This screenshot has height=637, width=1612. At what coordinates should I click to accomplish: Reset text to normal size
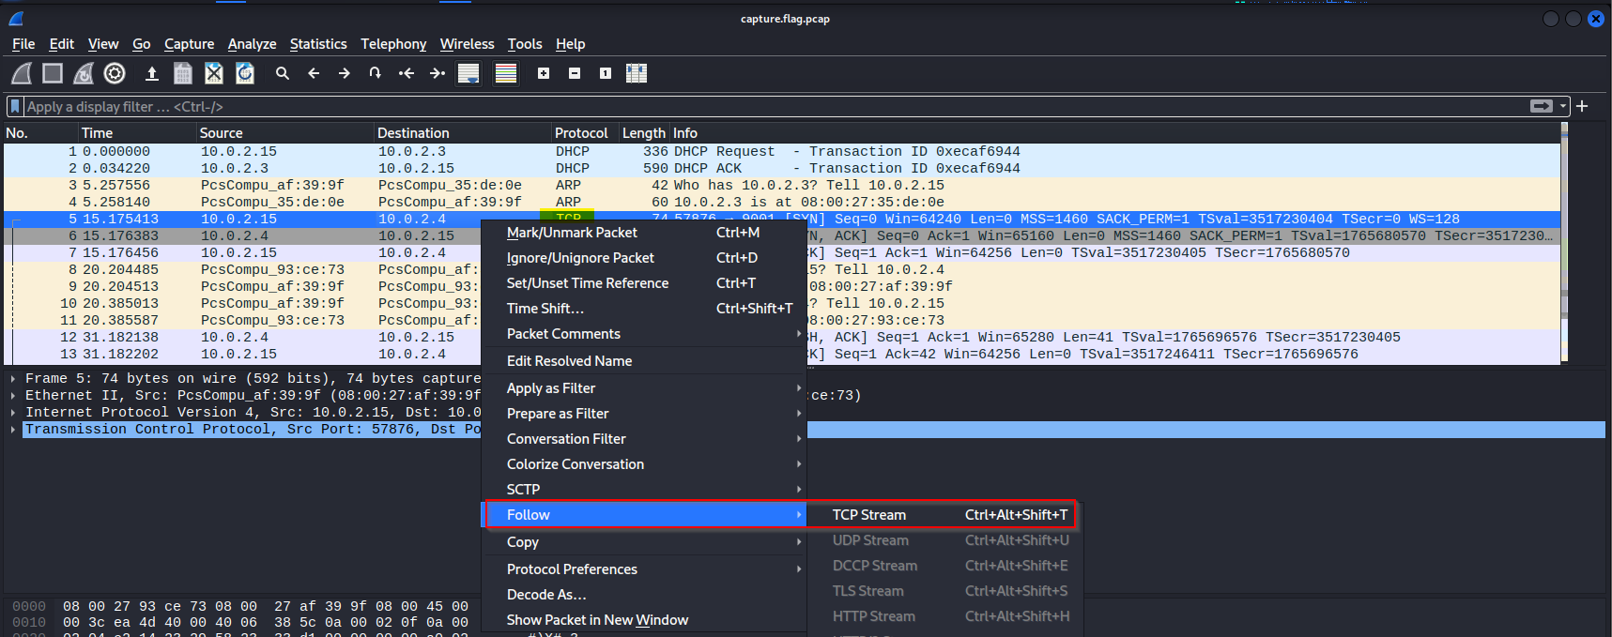[606, 73]
